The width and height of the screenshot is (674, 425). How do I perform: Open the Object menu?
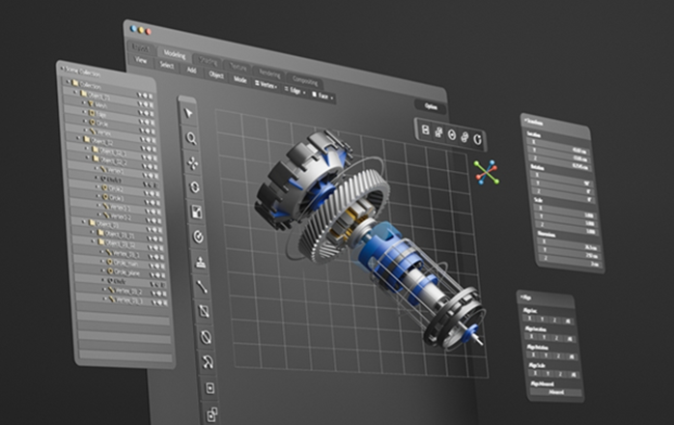216,74
